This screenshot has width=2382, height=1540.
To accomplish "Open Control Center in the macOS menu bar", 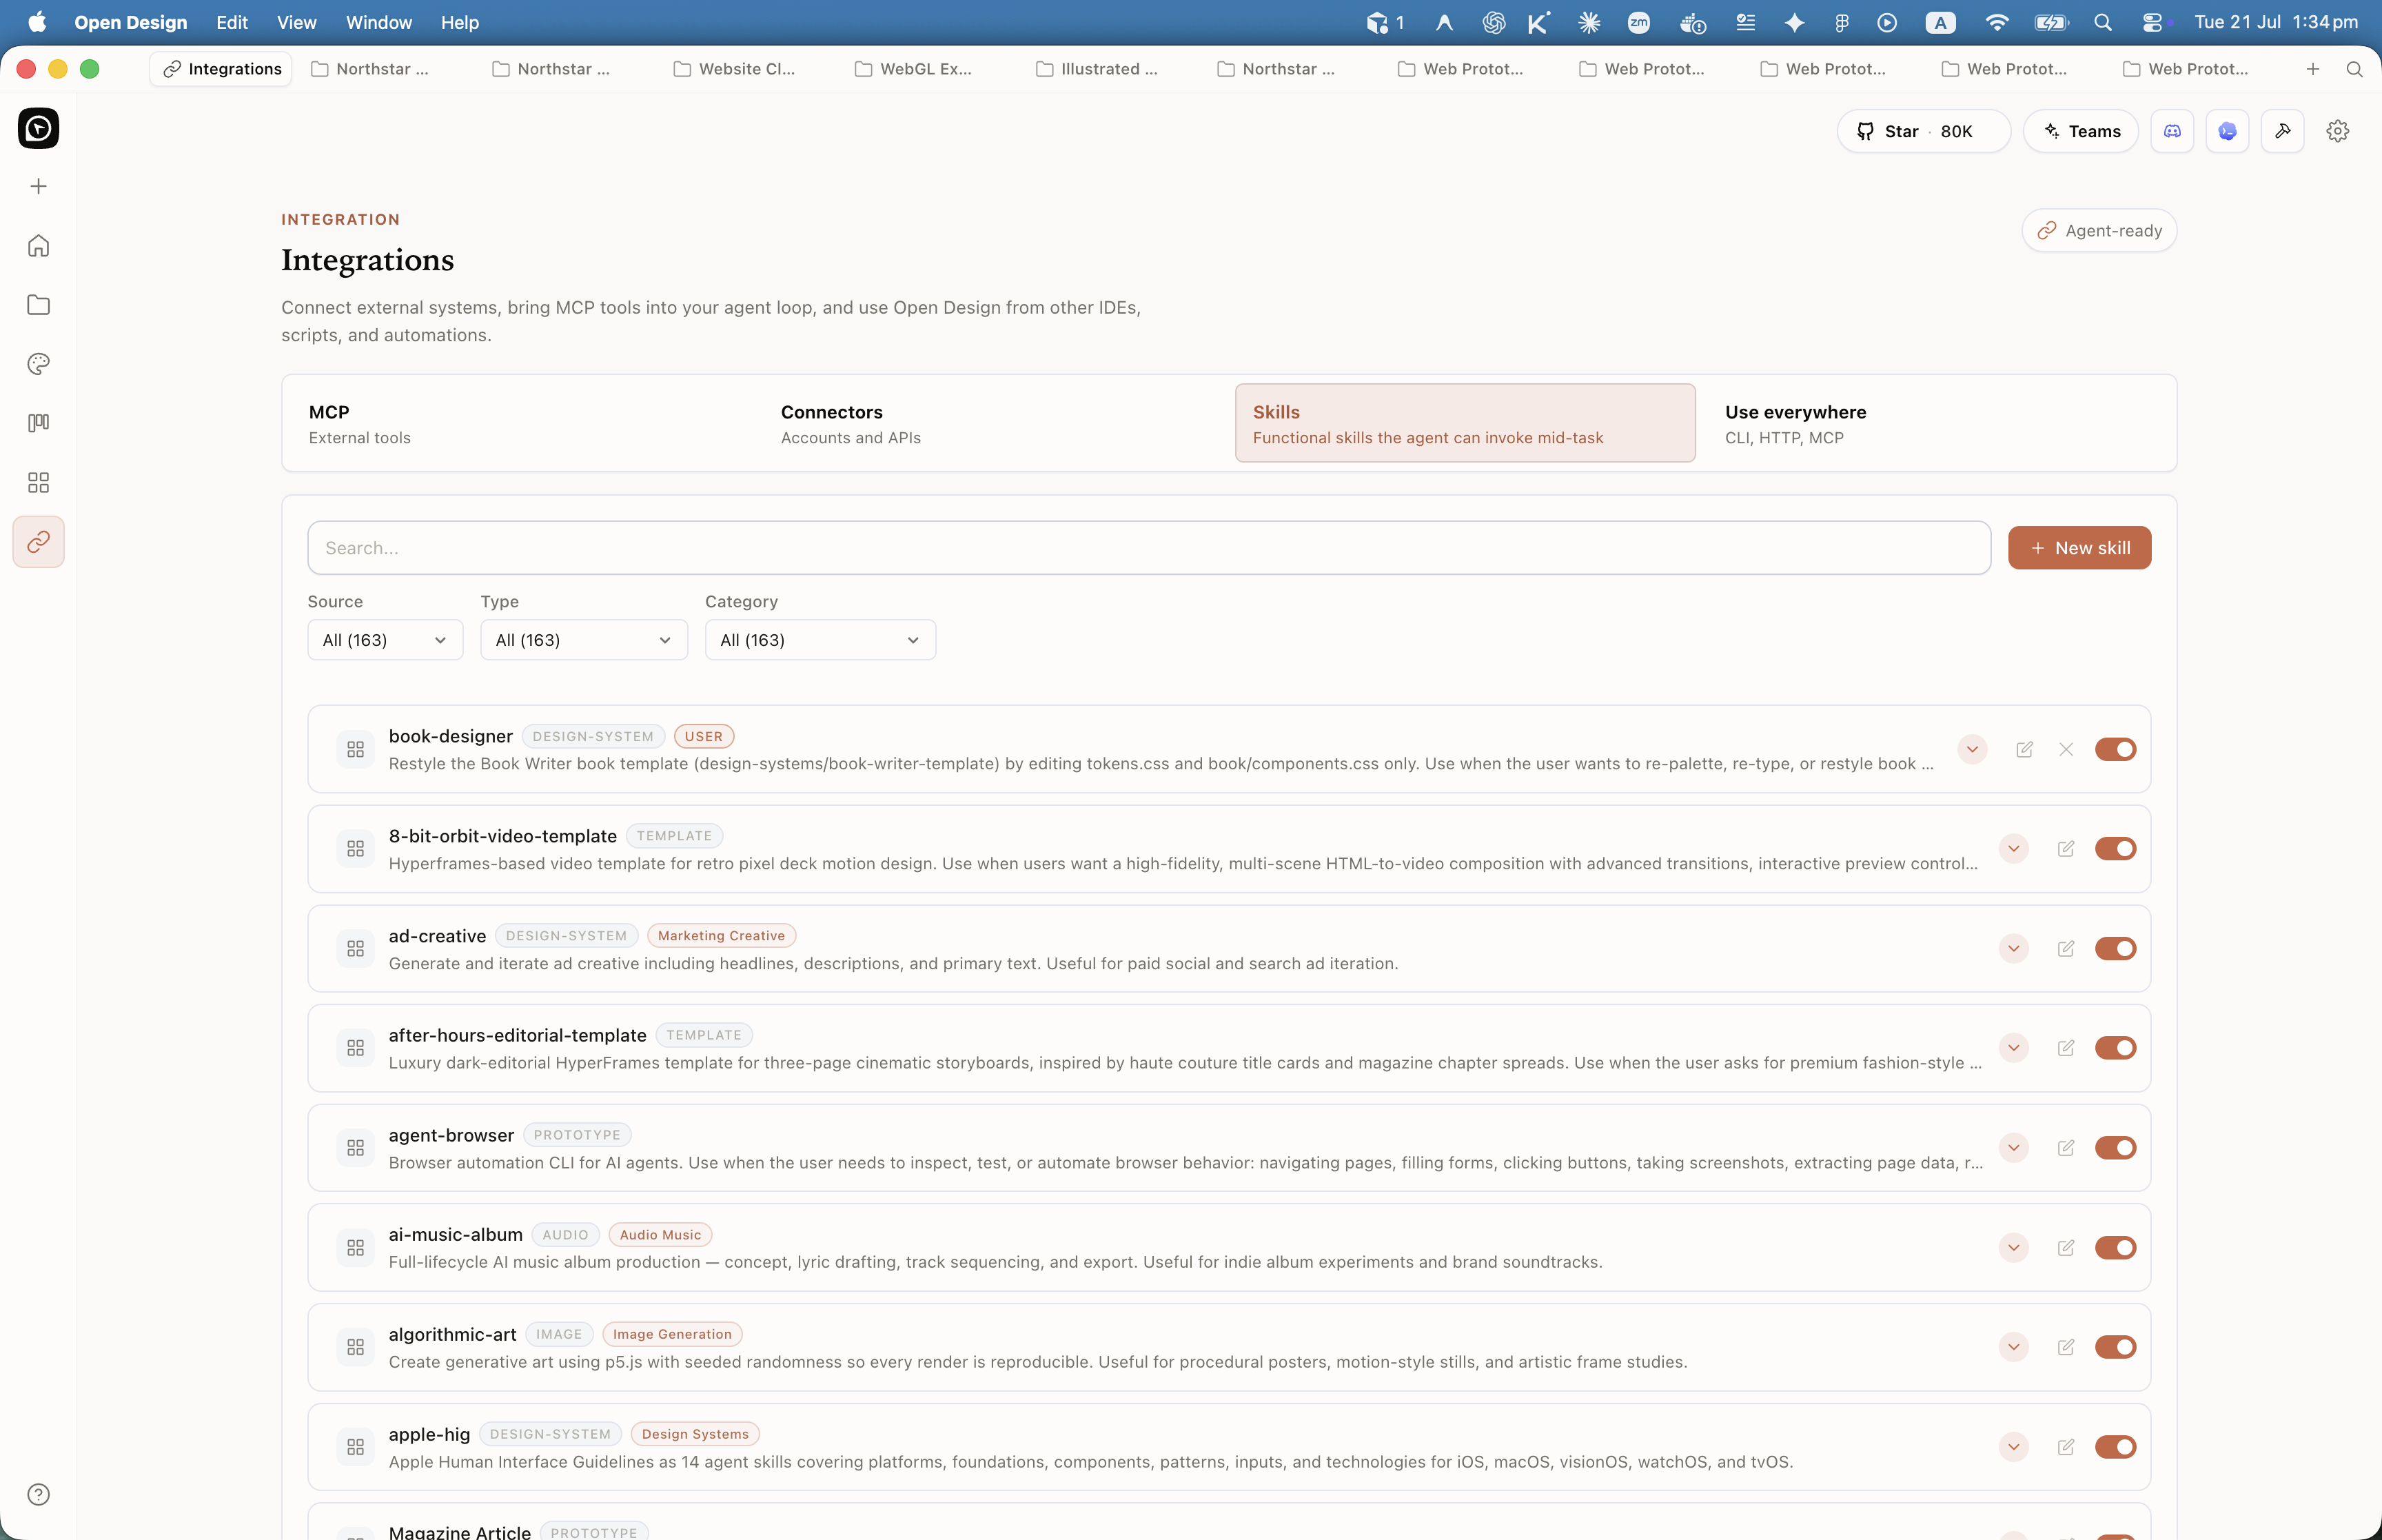I will pos(2152,22).
